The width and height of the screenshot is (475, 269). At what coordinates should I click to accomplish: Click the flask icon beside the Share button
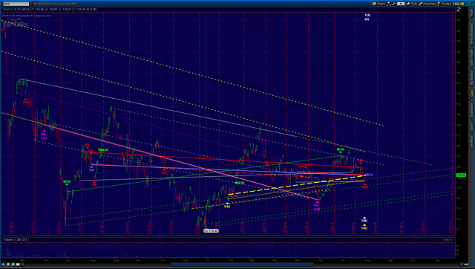click(x=389, y=4)
